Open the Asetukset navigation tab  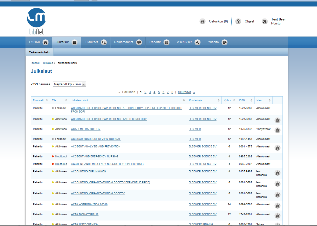click(x=189, y=42)
